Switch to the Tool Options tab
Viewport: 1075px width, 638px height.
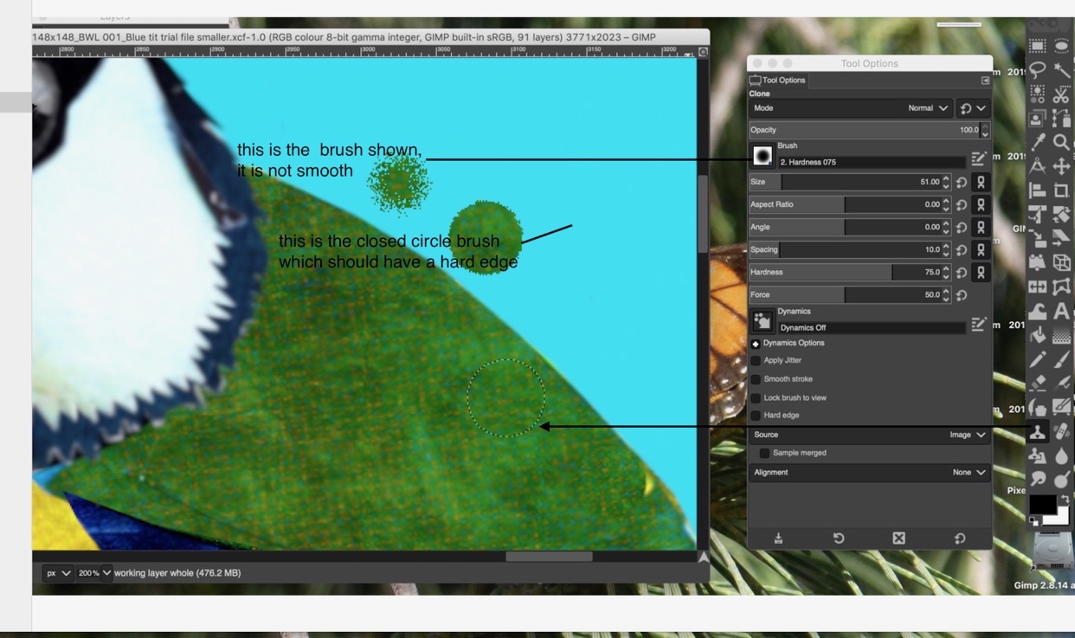(778, 80)
